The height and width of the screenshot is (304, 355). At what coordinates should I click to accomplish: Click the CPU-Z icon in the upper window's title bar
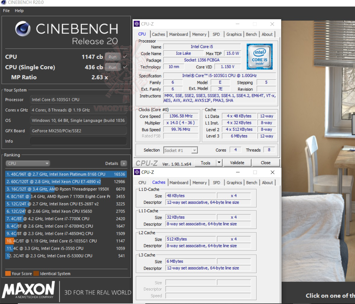point(137,24)
